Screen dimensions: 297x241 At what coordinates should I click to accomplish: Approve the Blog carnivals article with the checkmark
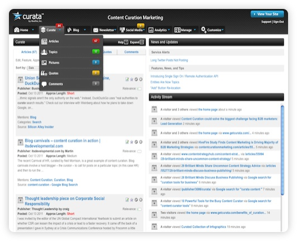pyautogui.click(x=136, y=142)
